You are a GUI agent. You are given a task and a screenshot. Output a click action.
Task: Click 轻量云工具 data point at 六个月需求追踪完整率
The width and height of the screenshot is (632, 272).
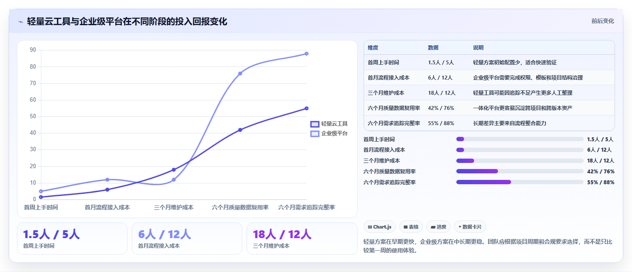click(307, 108)
